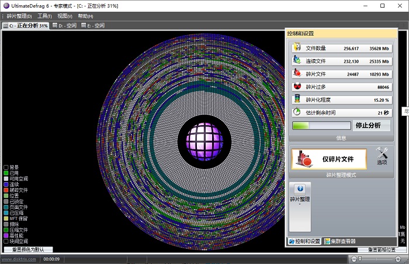Click the 已用 green color swatch

[x=6, y=173]
